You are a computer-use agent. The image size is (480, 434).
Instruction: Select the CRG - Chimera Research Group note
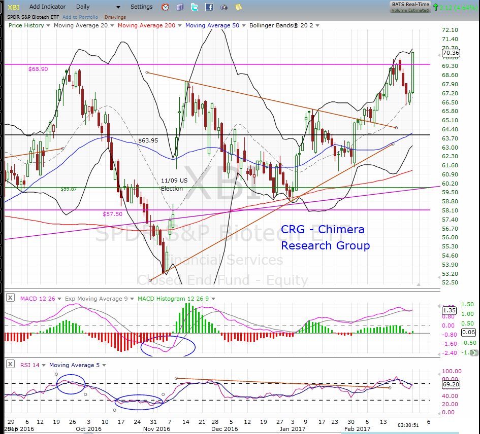[326, 237]
